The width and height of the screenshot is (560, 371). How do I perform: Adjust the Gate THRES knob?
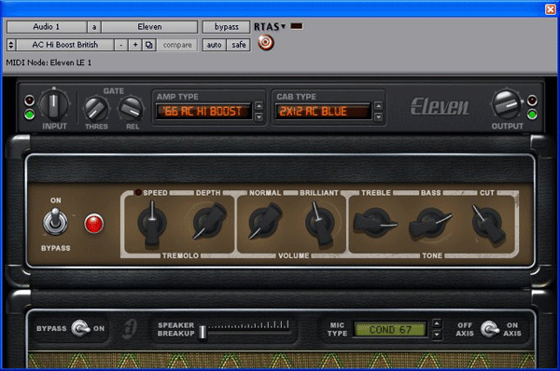tap(96, 109)
